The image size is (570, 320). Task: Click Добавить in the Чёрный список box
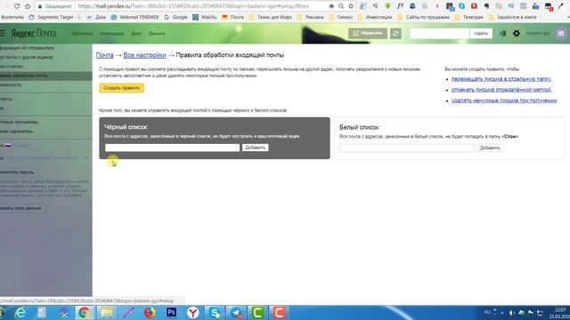(256, 148)
